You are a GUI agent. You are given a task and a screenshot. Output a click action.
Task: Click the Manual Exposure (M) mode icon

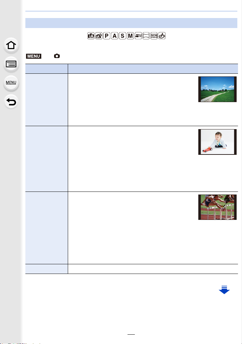click(x=130, y=36)
